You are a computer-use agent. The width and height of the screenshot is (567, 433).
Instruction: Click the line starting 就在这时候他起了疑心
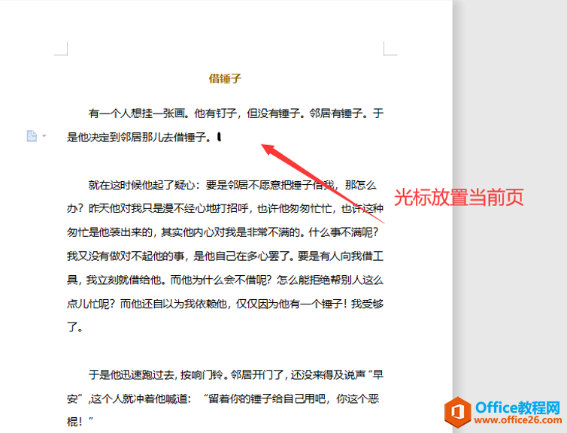click(x=232, y=185)
